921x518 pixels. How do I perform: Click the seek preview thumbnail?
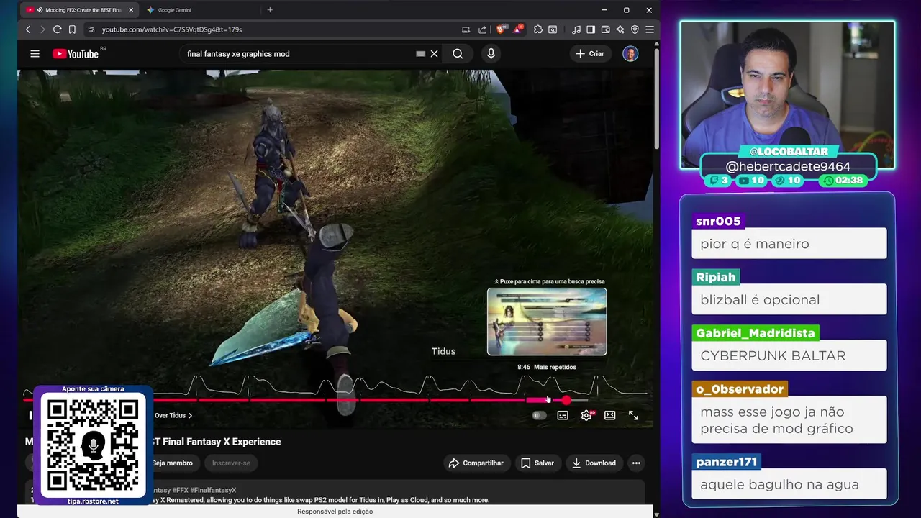pyautogui.click(x=547, y=322)
